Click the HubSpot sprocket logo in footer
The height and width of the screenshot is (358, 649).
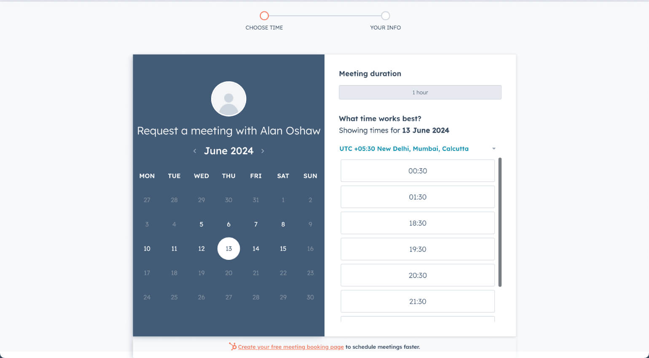click(x=233, y=347)
